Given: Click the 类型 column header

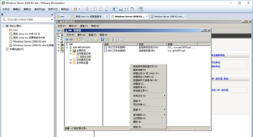Looking at the screenshot, I should 152,44.
